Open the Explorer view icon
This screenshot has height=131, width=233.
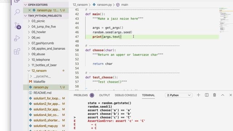(17, 1)
